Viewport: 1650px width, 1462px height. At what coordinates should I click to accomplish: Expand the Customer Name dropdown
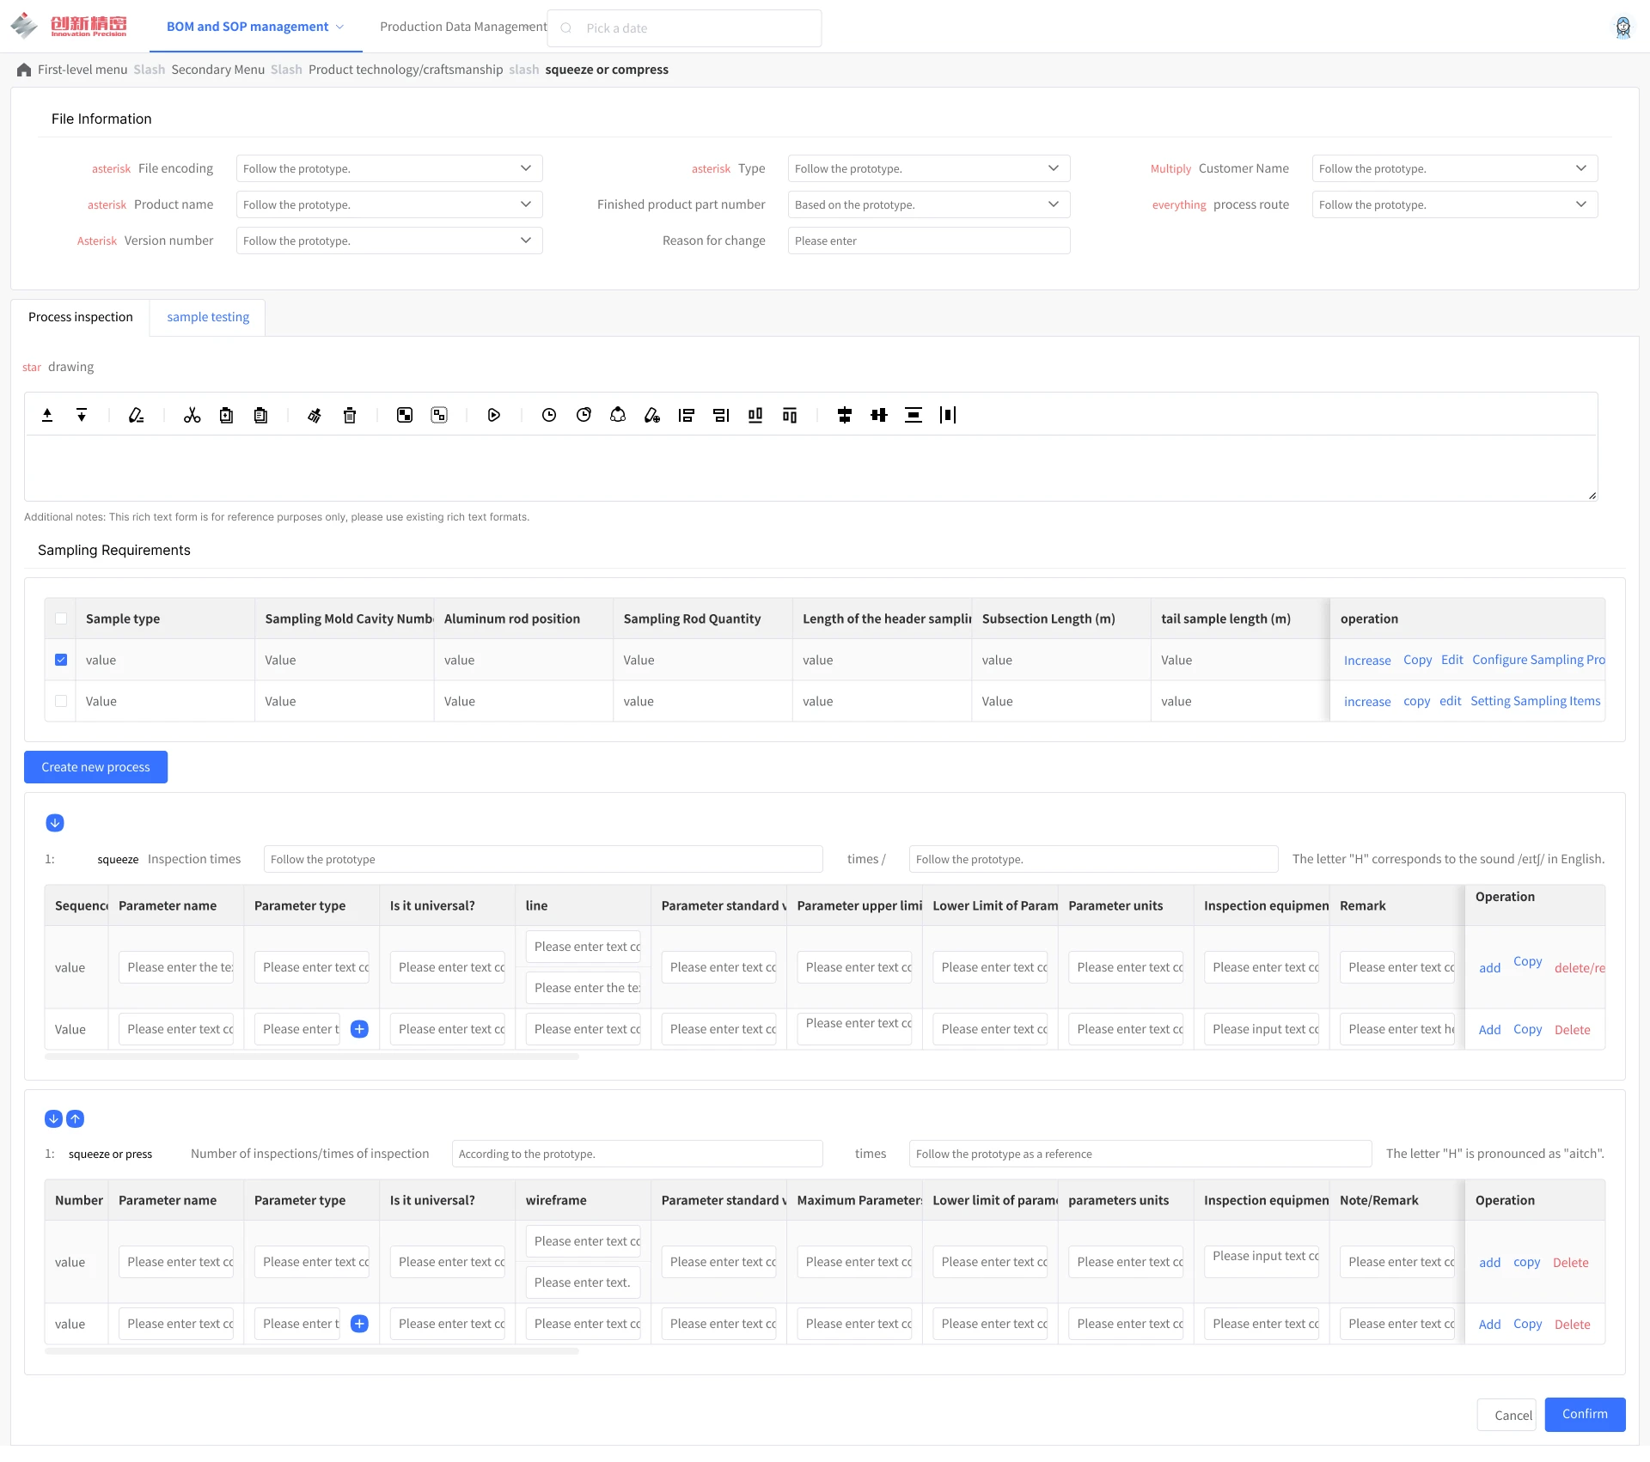click(x=1454, y=168)
